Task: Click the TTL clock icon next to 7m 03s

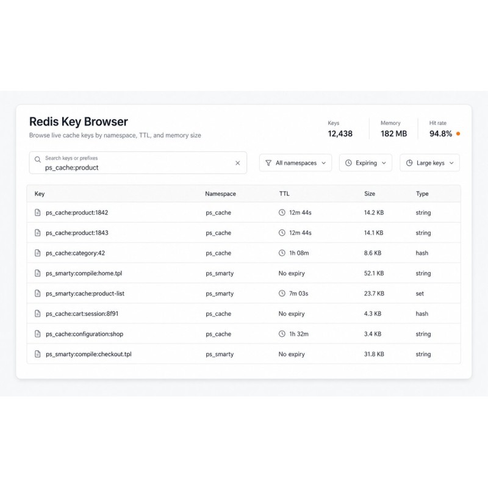Action: pyautogui.click(x=282, y=293)
